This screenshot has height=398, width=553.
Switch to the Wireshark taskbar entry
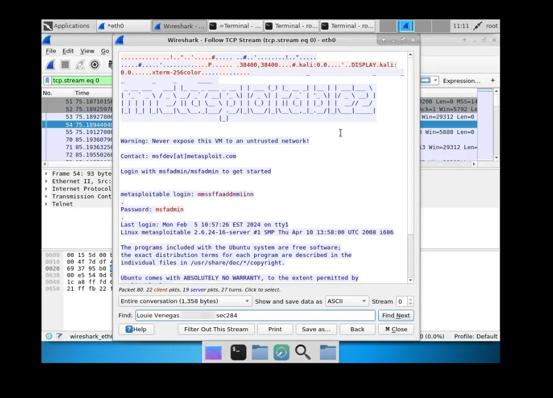pos(179,26)
